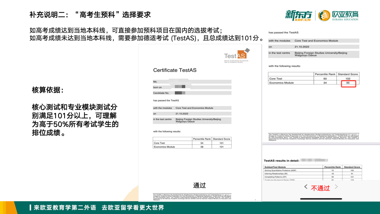380x214 pixels.
Task: Click the line 如高考成绩达到当地本科线
Action: 126,30
